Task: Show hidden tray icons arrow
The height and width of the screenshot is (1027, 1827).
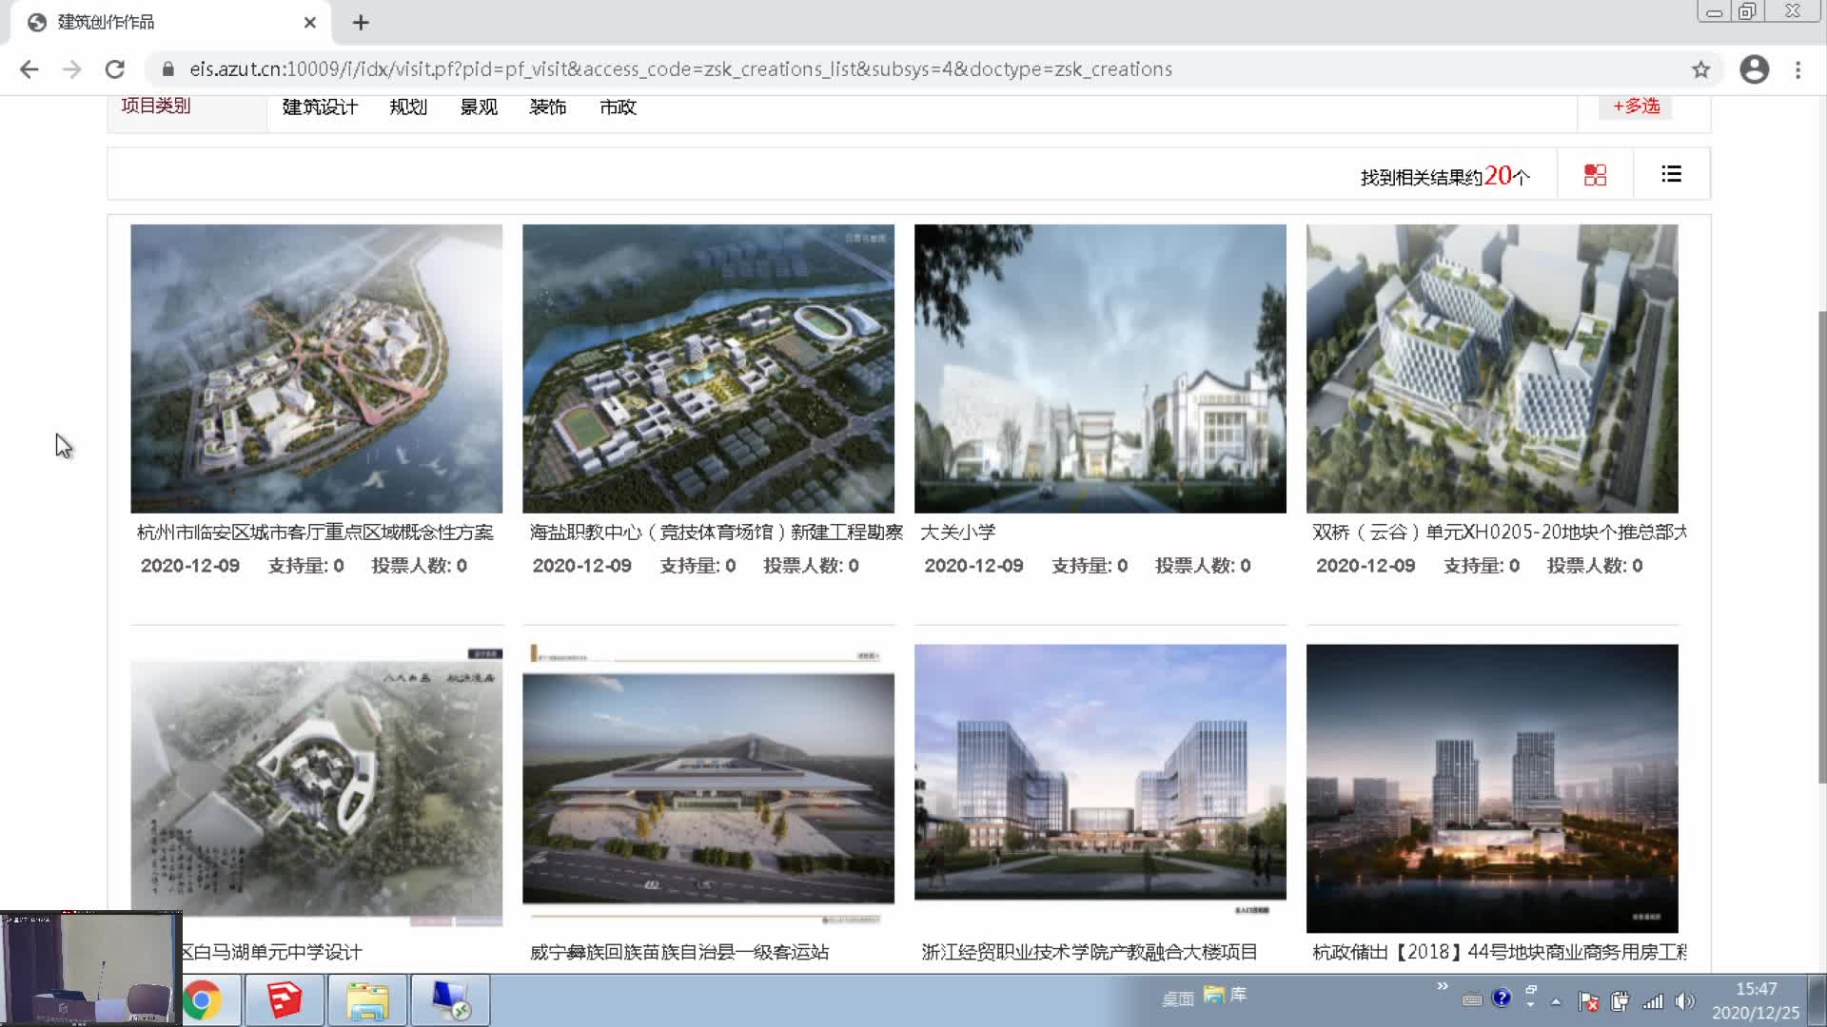Action: pos(1557,1001)
